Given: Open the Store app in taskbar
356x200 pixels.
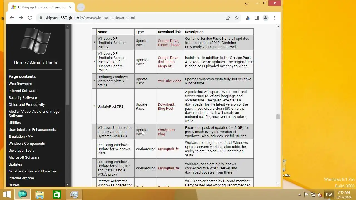Looking at the screenshot, I should (57, 194).
